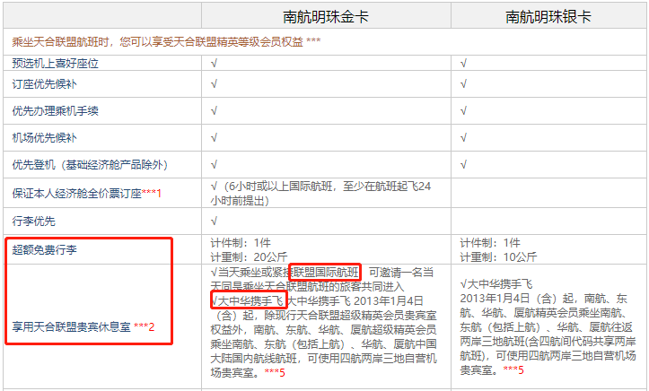
Task: Click gold card checkmark for 订座优先候补
Action: (x=214, y=84)
